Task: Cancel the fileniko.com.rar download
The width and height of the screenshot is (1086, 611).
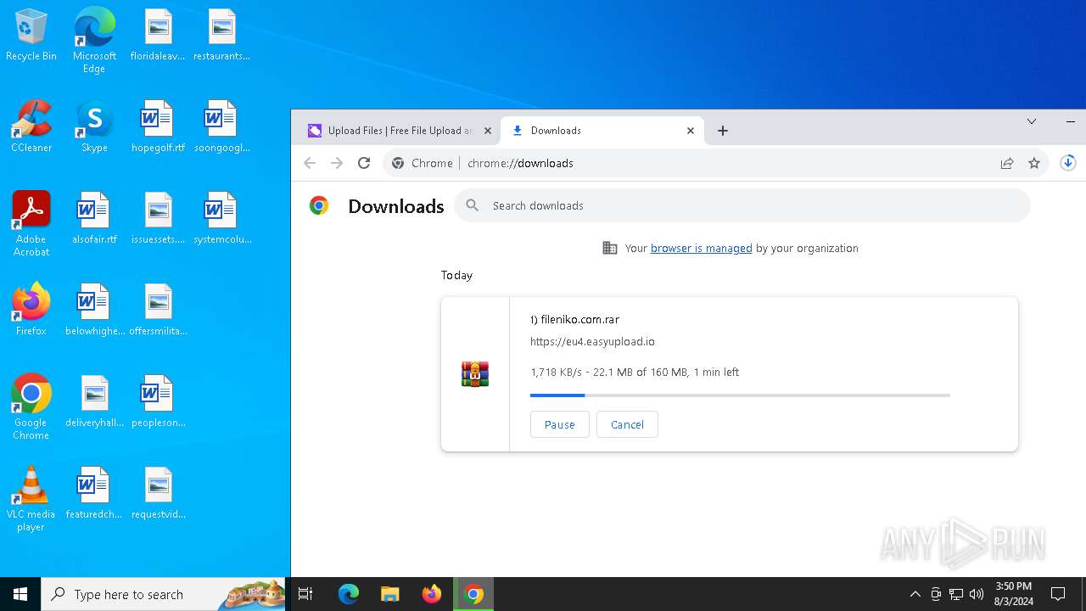Action: coord(627,424)
